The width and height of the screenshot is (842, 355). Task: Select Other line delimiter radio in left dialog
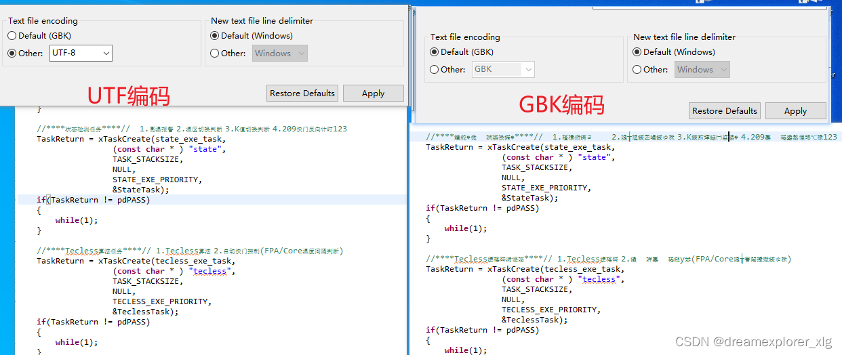point(215,54)
